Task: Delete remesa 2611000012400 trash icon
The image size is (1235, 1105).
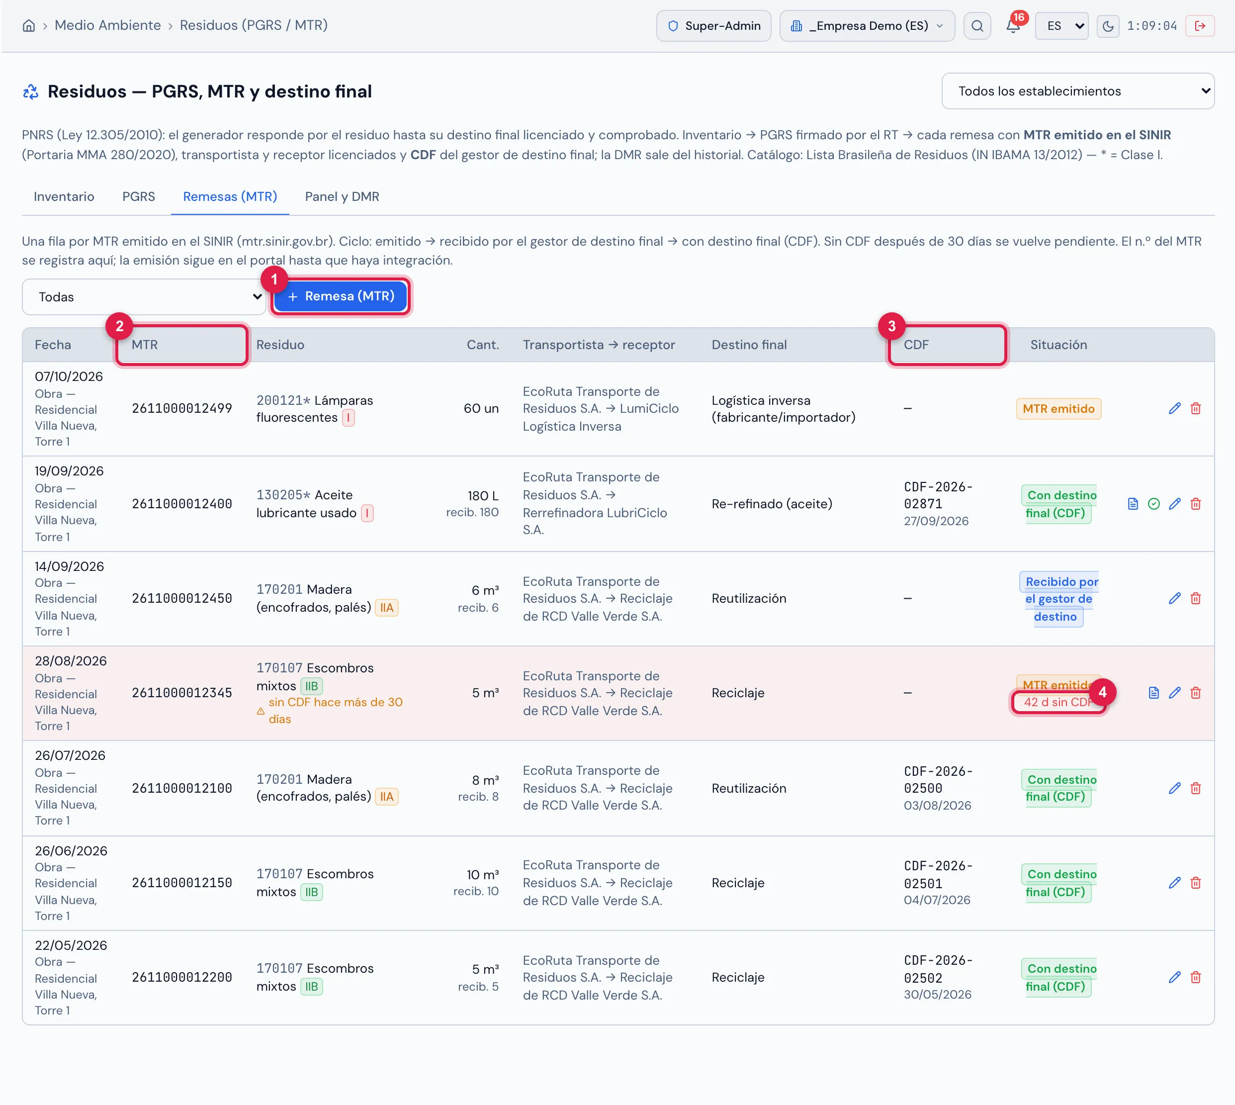Action: coord(1196,504)
